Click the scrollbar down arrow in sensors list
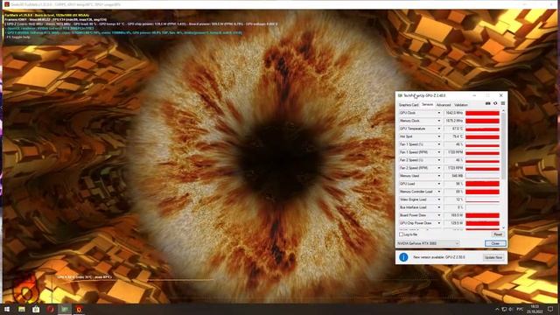The image size is (560, 315). pos(504,227)
